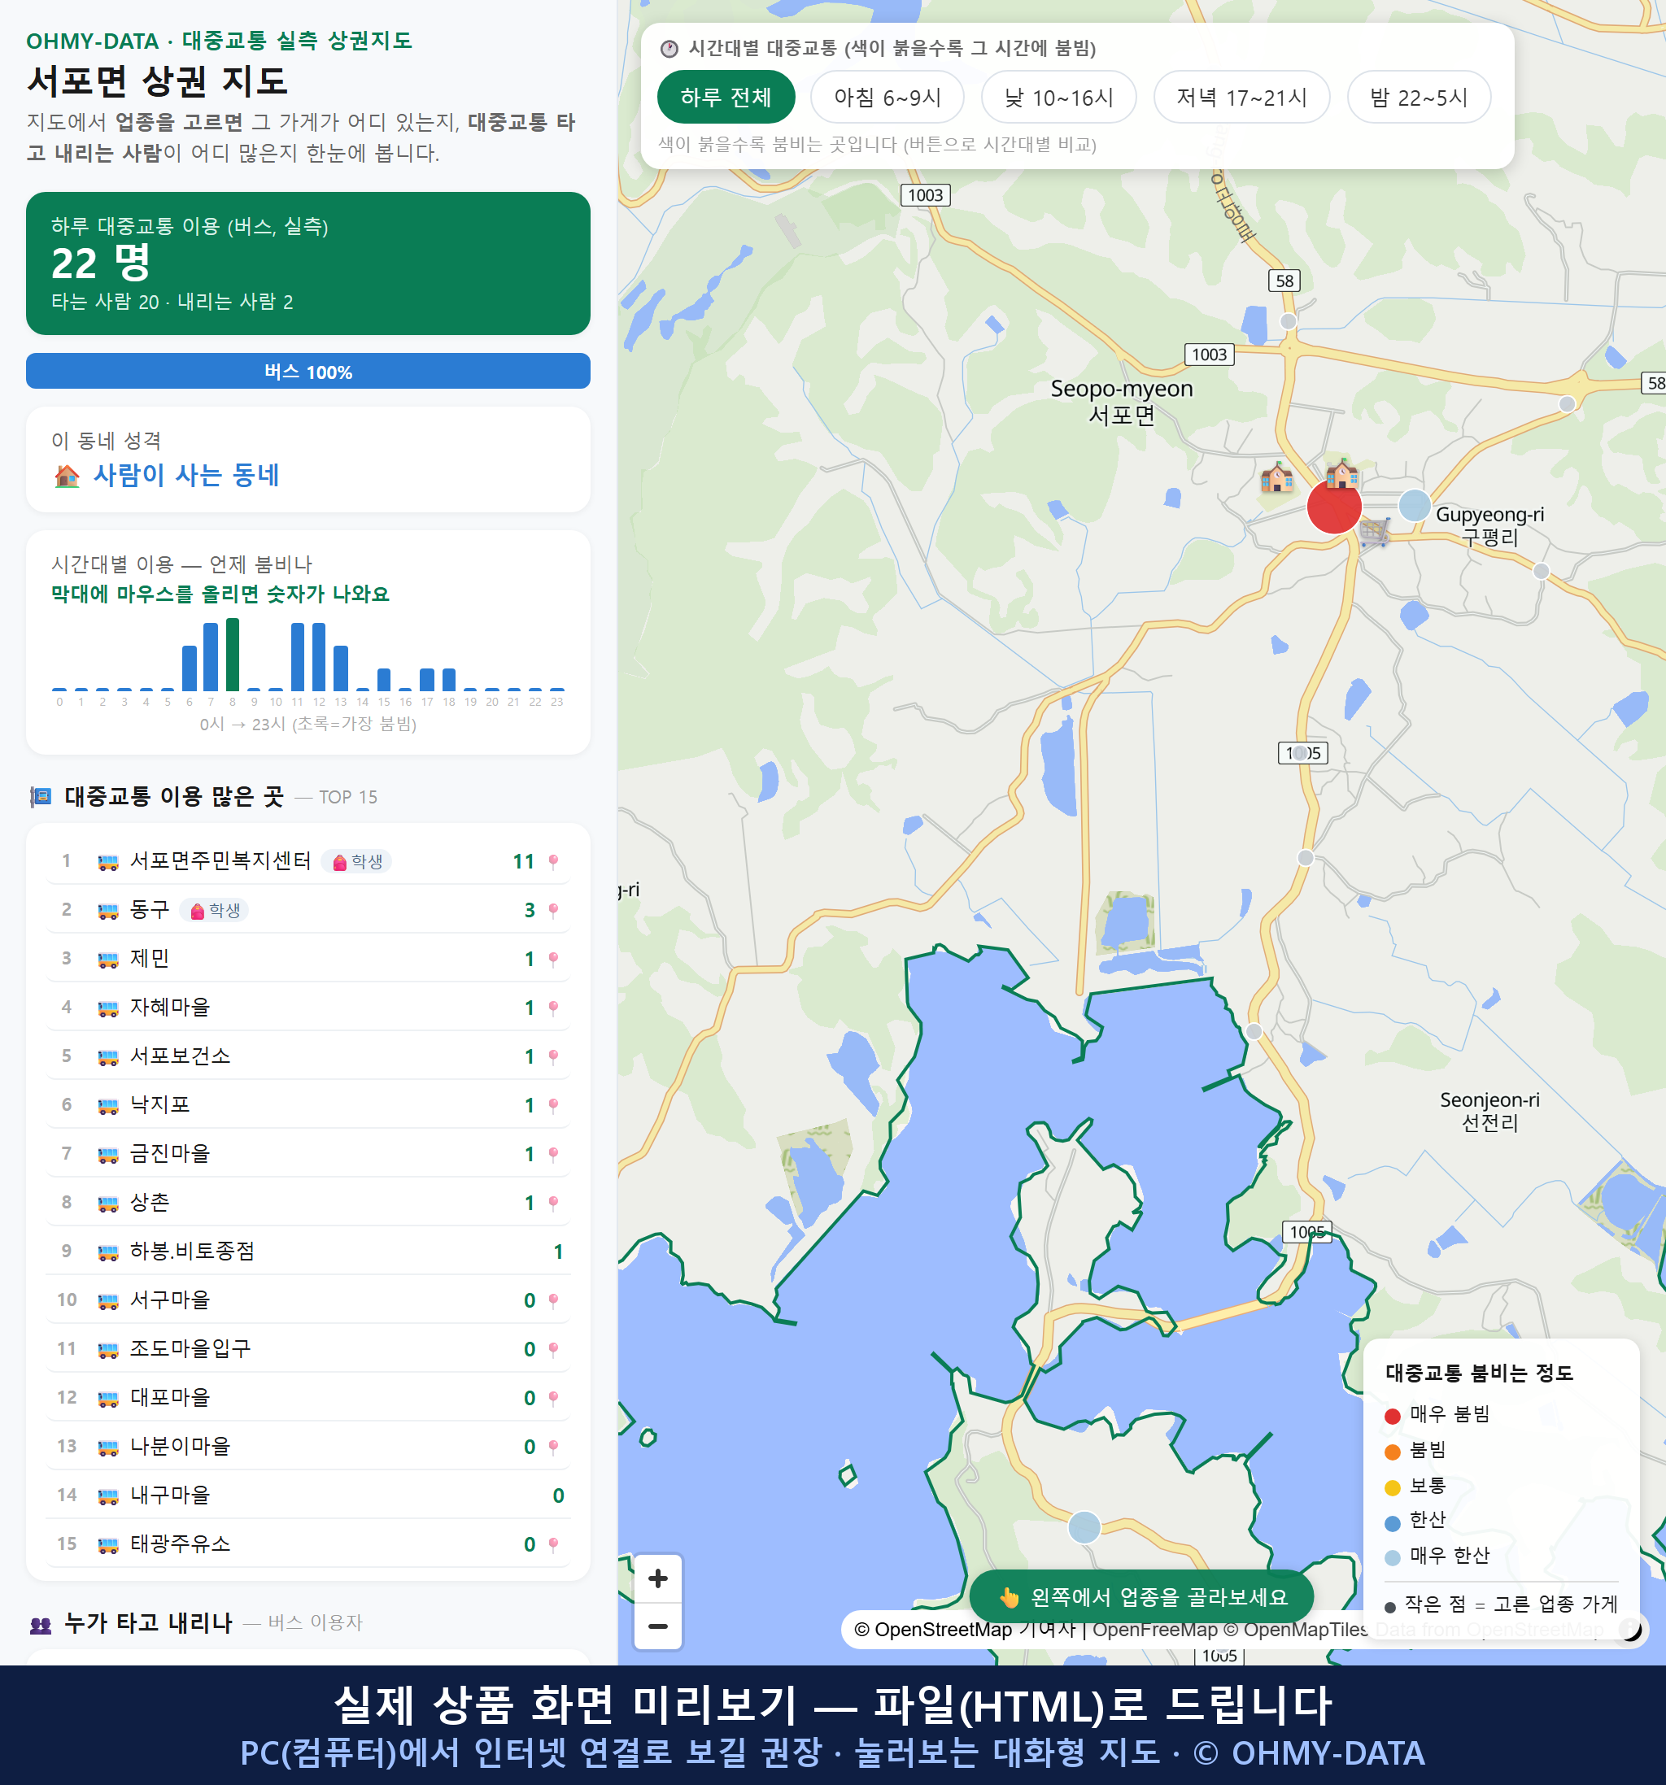This screenshot has width=1666, height=1785.
Task: Click the school building icon left of red marker
Action: click(x=1277, y=477)
